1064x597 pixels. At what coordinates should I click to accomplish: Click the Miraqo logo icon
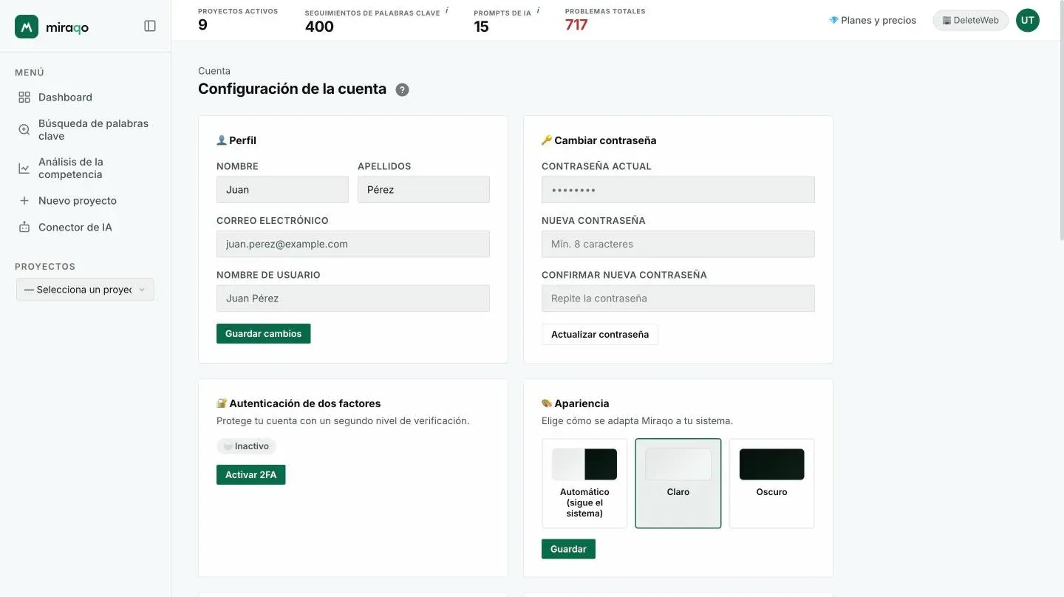tap(27, 27)
